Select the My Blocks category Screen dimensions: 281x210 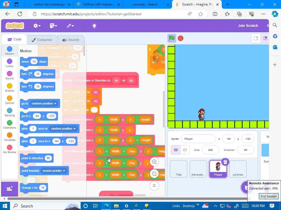tap(10, 149)
